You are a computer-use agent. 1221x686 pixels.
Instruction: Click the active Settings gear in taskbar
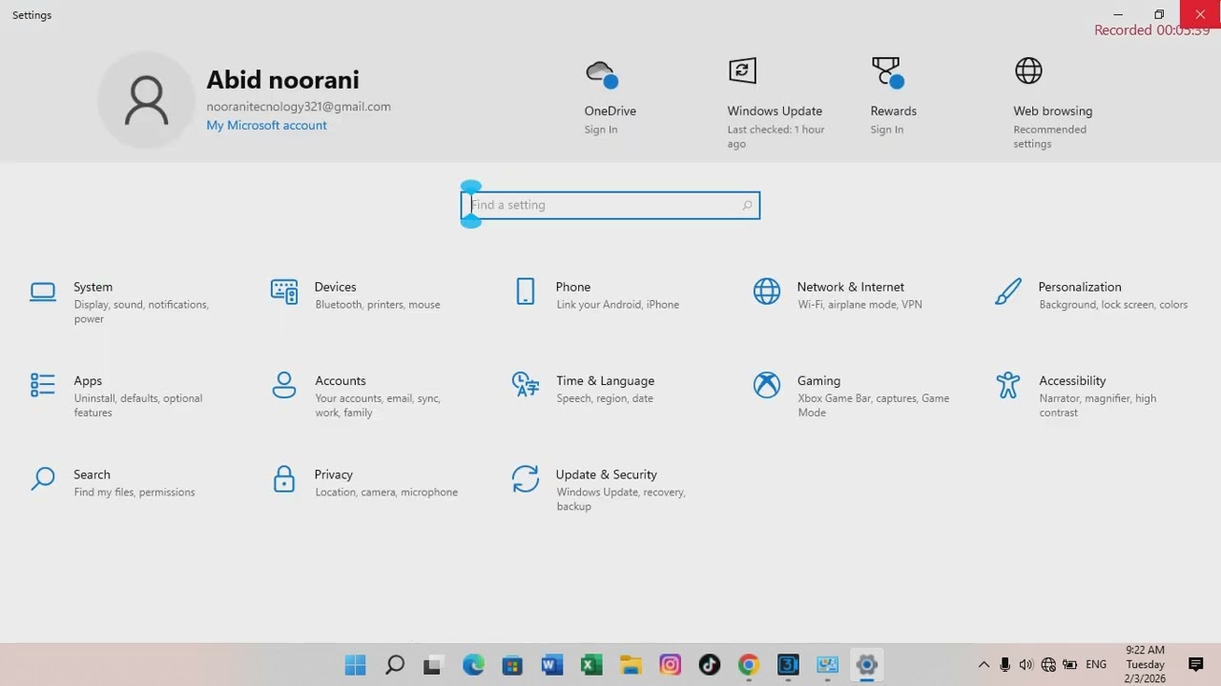(867, 665)
